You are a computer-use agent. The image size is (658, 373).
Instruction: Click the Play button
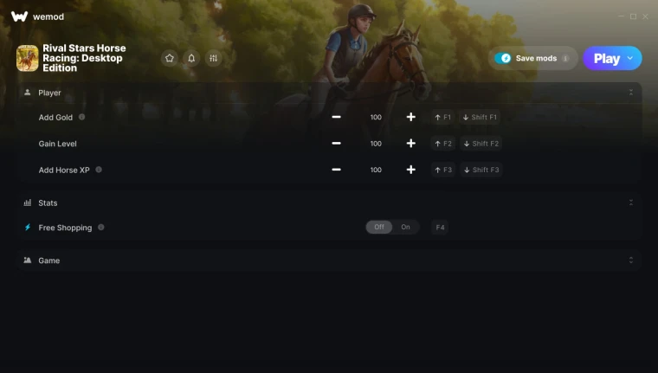click(x=606, y=58)
